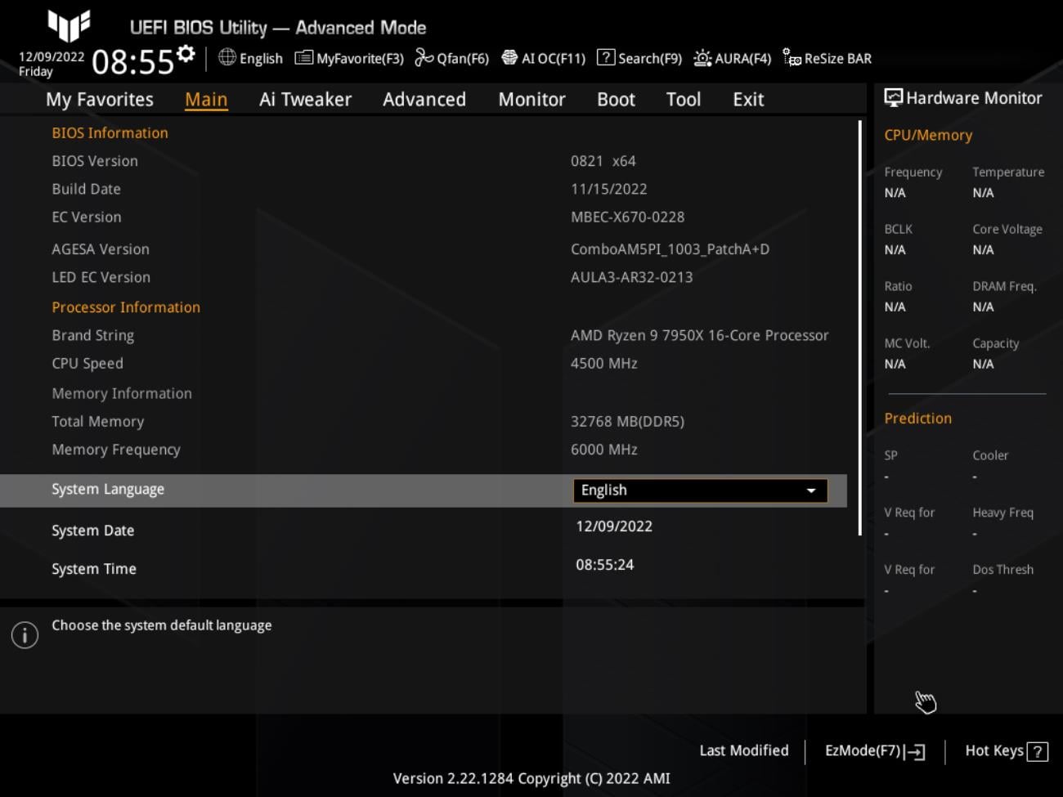
Task: Click the MC Volt. label
Action: click(x=907, y=343)
